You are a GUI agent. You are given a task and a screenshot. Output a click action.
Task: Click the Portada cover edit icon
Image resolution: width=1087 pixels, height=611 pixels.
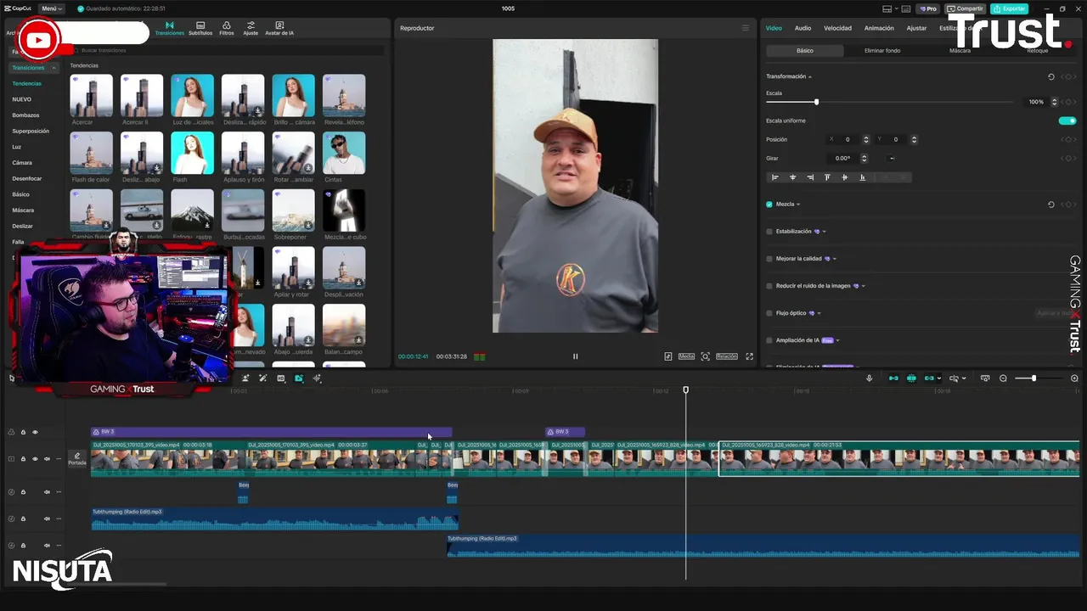pyautogui.click(x=77, y=458)
